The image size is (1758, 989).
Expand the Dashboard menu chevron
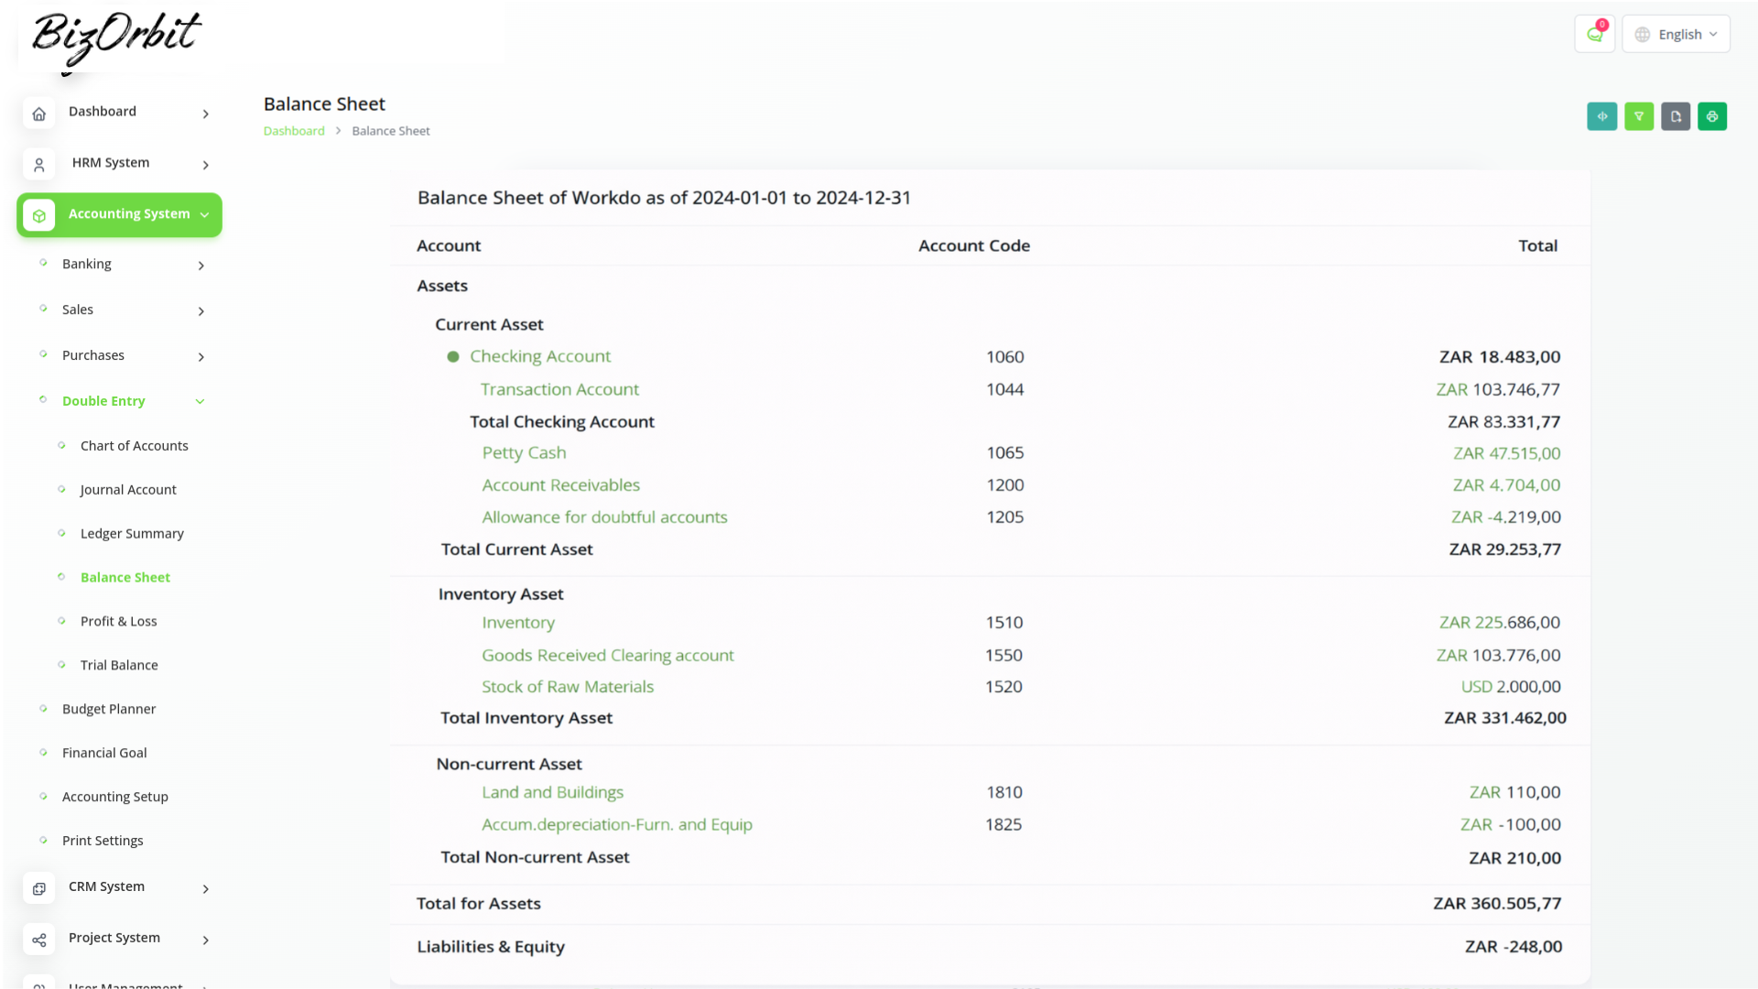(x=206, y=114)
